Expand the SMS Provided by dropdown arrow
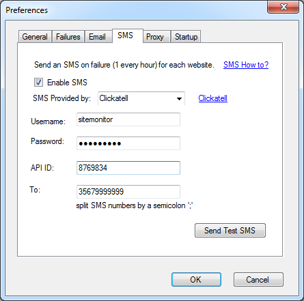The image size is (304, 301). (x=179, y=98)
